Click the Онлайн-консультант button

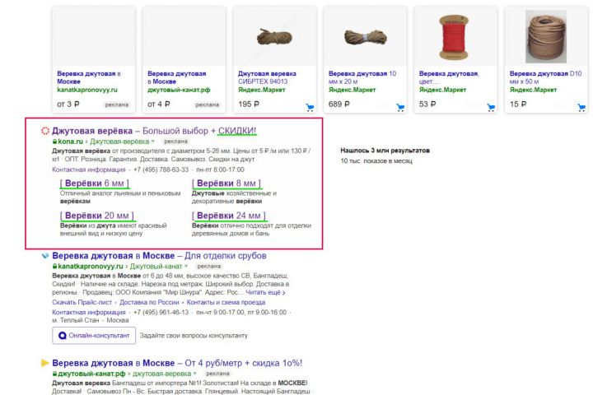[x=94, y=336]
